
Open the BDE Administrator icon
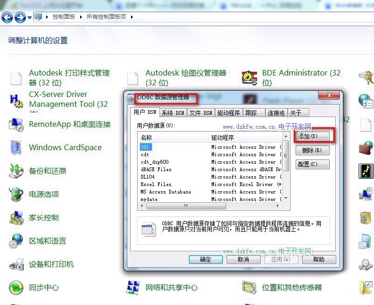(250, 78)
